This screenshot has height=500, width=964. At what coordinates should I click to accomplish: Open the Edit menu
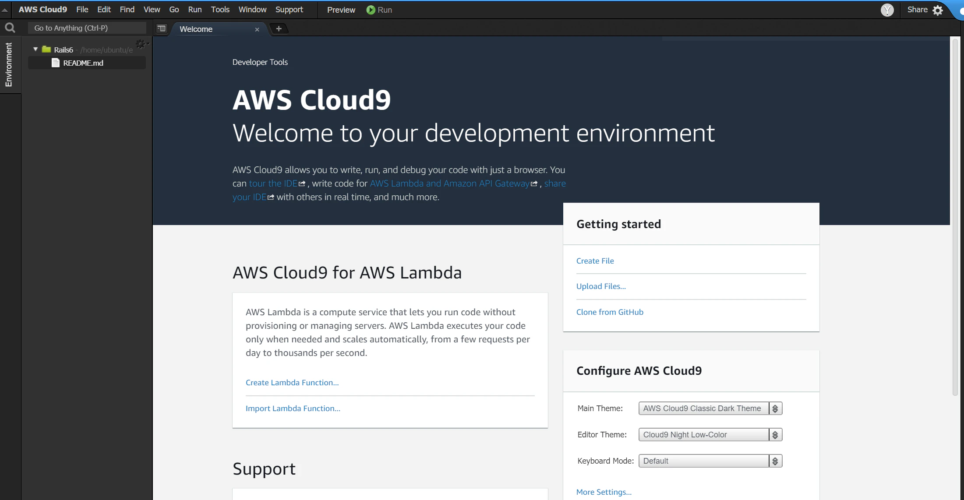click(x=104, y=10)
